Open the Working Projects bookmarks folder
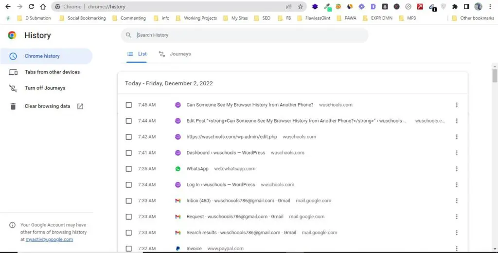Screen dimensions: 498x253 [196, 18]
